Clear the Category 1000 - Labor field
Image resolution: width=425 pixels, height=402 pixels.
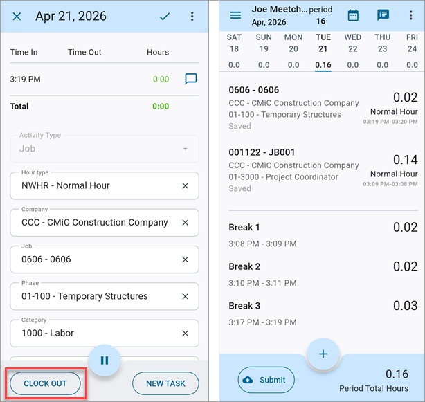185,334
